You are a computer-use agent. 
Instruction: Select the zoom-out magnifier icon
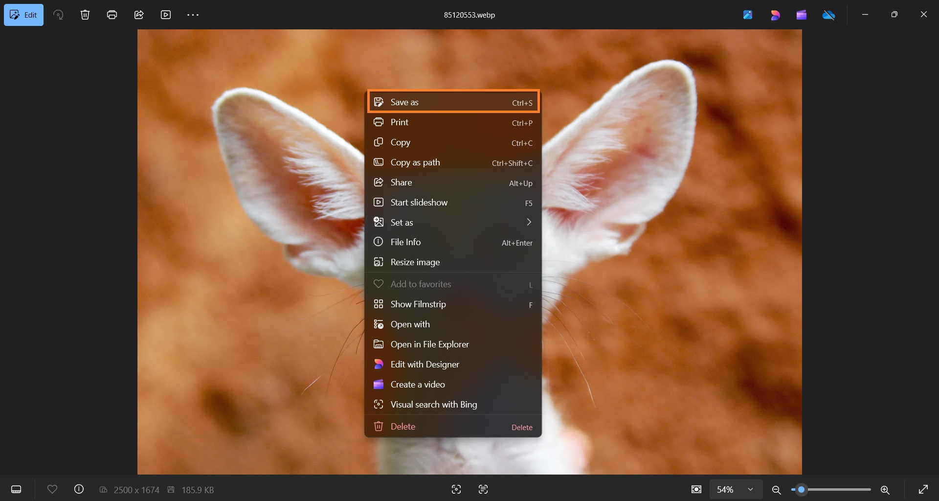coord(776,489)
